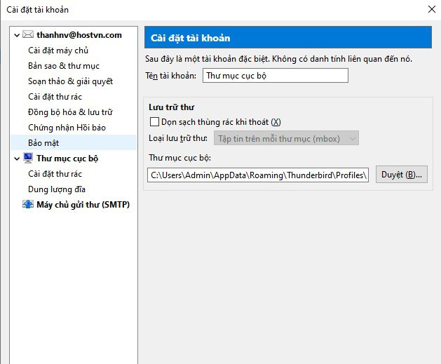Click the Tên tài khoản text field
441x364 pixels.
click(x=275, y=76)
